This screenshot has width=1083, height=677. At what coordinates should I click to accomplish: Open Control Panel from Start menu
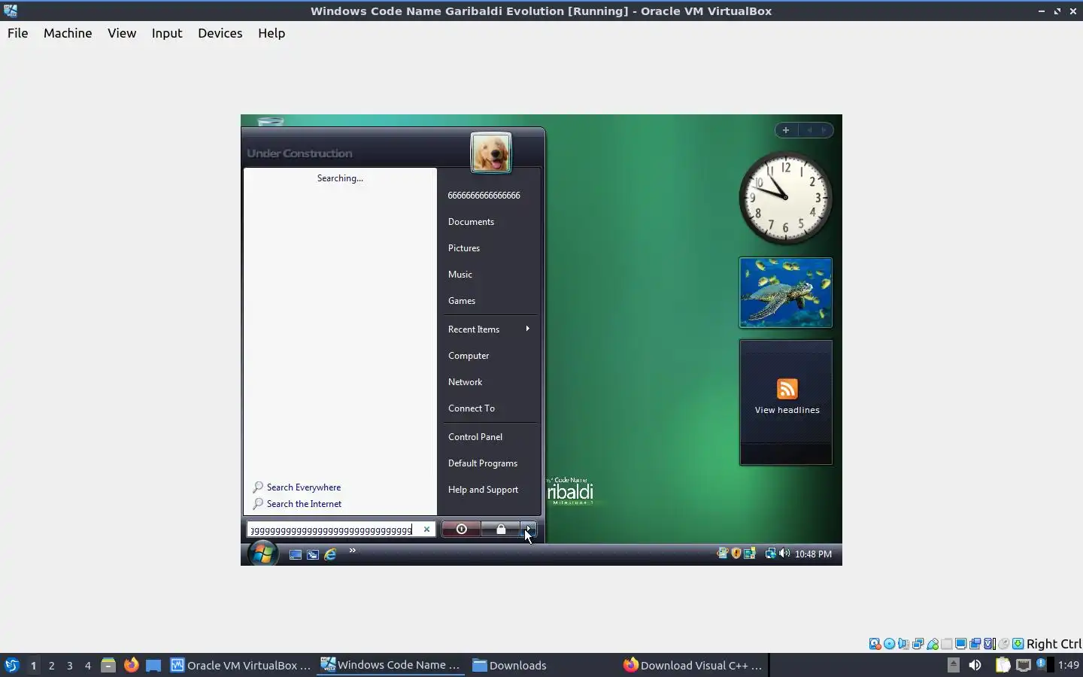(x=475, y=437)
